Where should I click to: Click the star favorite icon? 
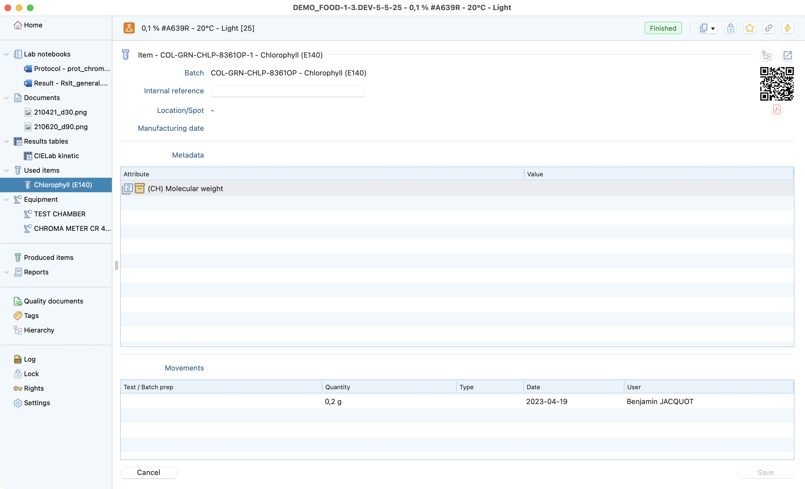point(749,28)
